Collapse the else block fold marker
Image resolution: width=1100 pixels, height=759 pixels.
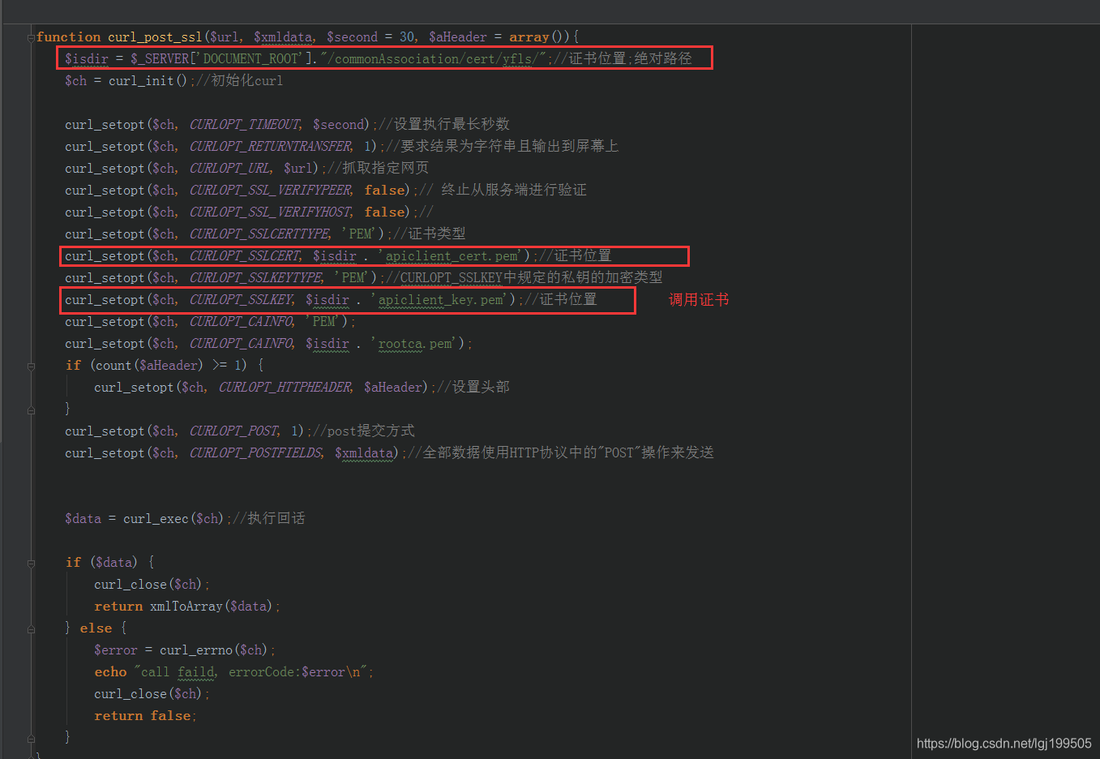pyautogui.click(x=31, y=629)
